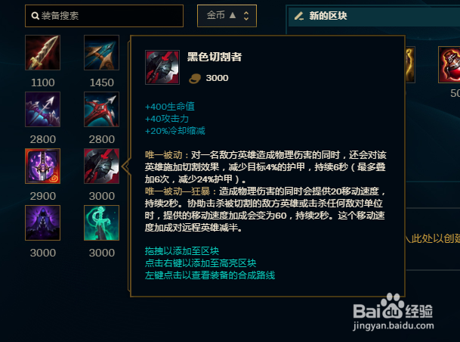Select Black Cleaver icon in item grid
The image size is (460, 342).
(x=101, y=166)
